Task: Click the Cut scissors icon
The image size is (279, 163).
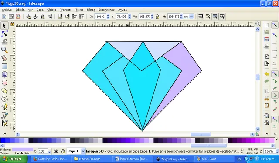Action: 266,98
